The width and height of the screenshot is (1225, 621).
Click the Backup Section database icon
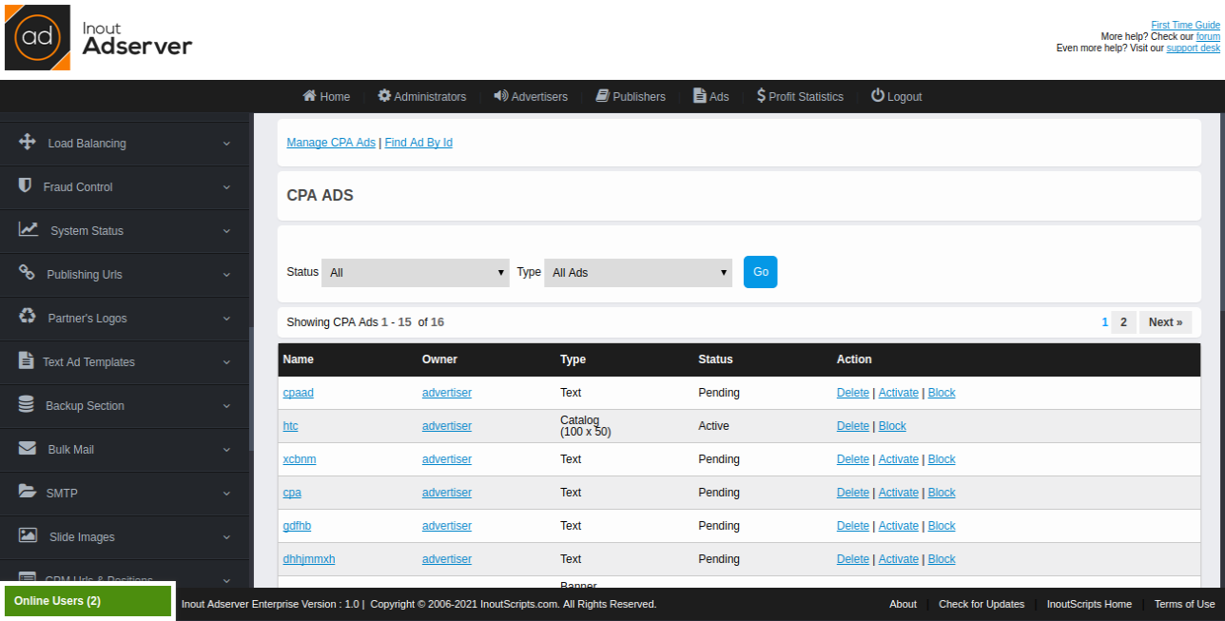(27, 404)
